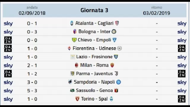
Task: Open the Sampdoria - Napoli match
Action: pos(94,82)
